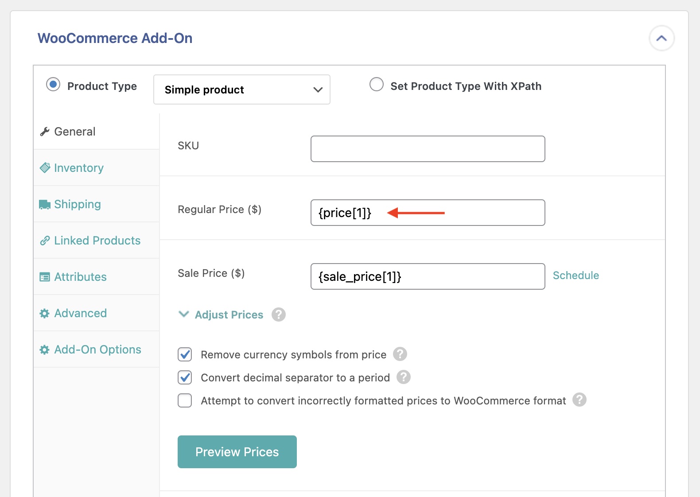Screen dimensions: 700x497
Task: Click help icon beside Adjust Prices
Action: coord(279,315)
